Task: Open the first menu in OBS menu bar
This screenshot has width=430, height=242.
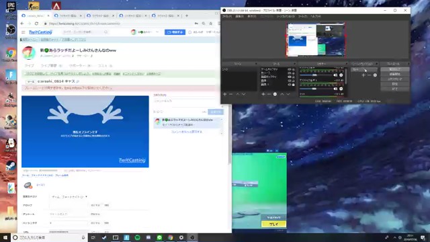Action: tap(227, 16)
